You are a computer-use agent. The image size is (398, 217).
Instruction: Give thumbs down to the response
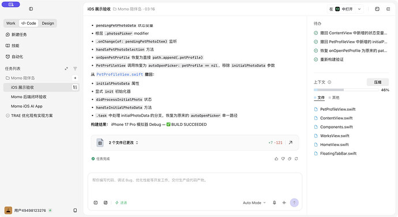tap(283, 159)
